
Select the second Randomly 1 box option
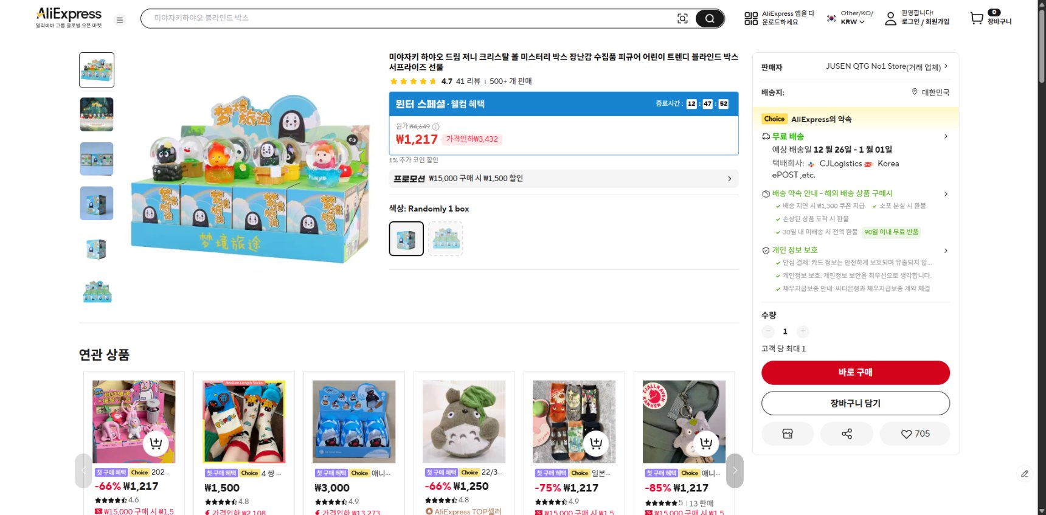coord(446,238)
